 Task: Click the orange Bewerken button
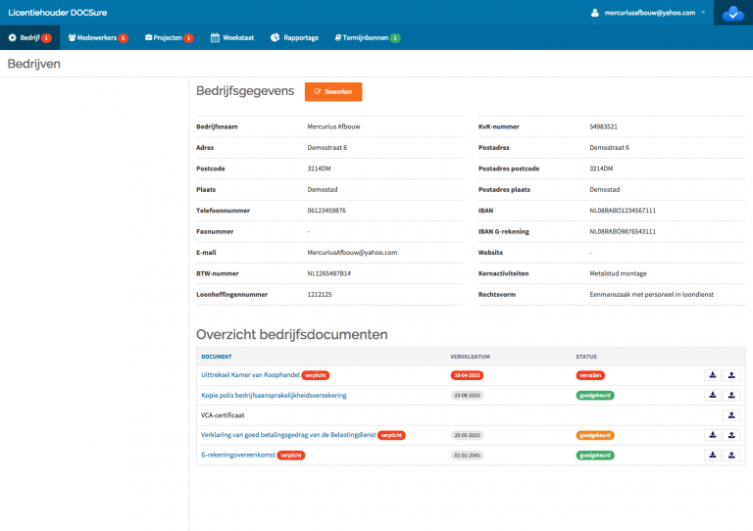333,91
